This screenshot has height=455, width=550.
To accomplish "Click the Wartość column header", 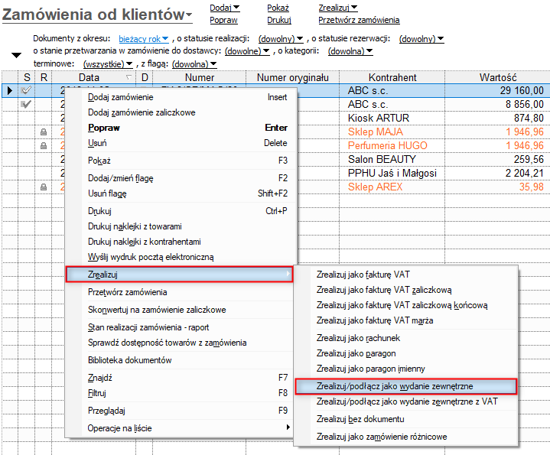I will click(498, 77).
